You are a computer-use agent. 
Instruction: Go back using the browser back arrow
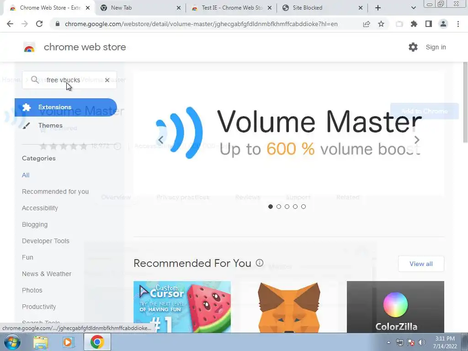10,24
